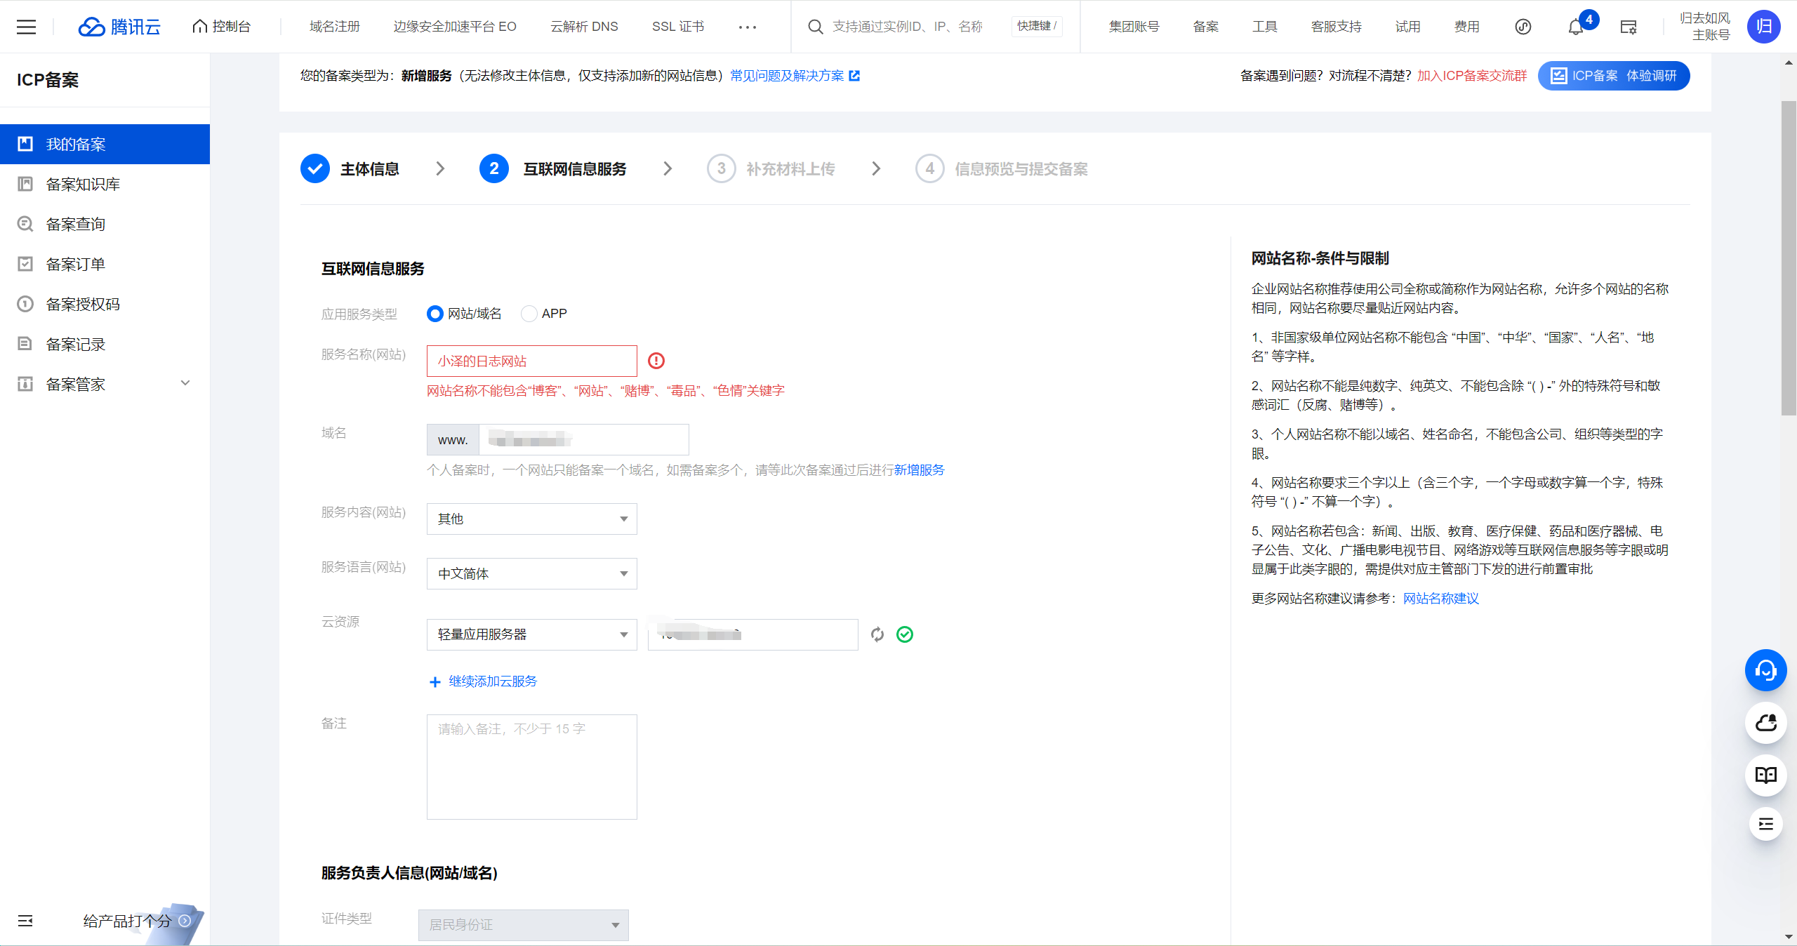
Task: Switch to SSL 证书 in top navigation
Action: (x=677, y=26)
